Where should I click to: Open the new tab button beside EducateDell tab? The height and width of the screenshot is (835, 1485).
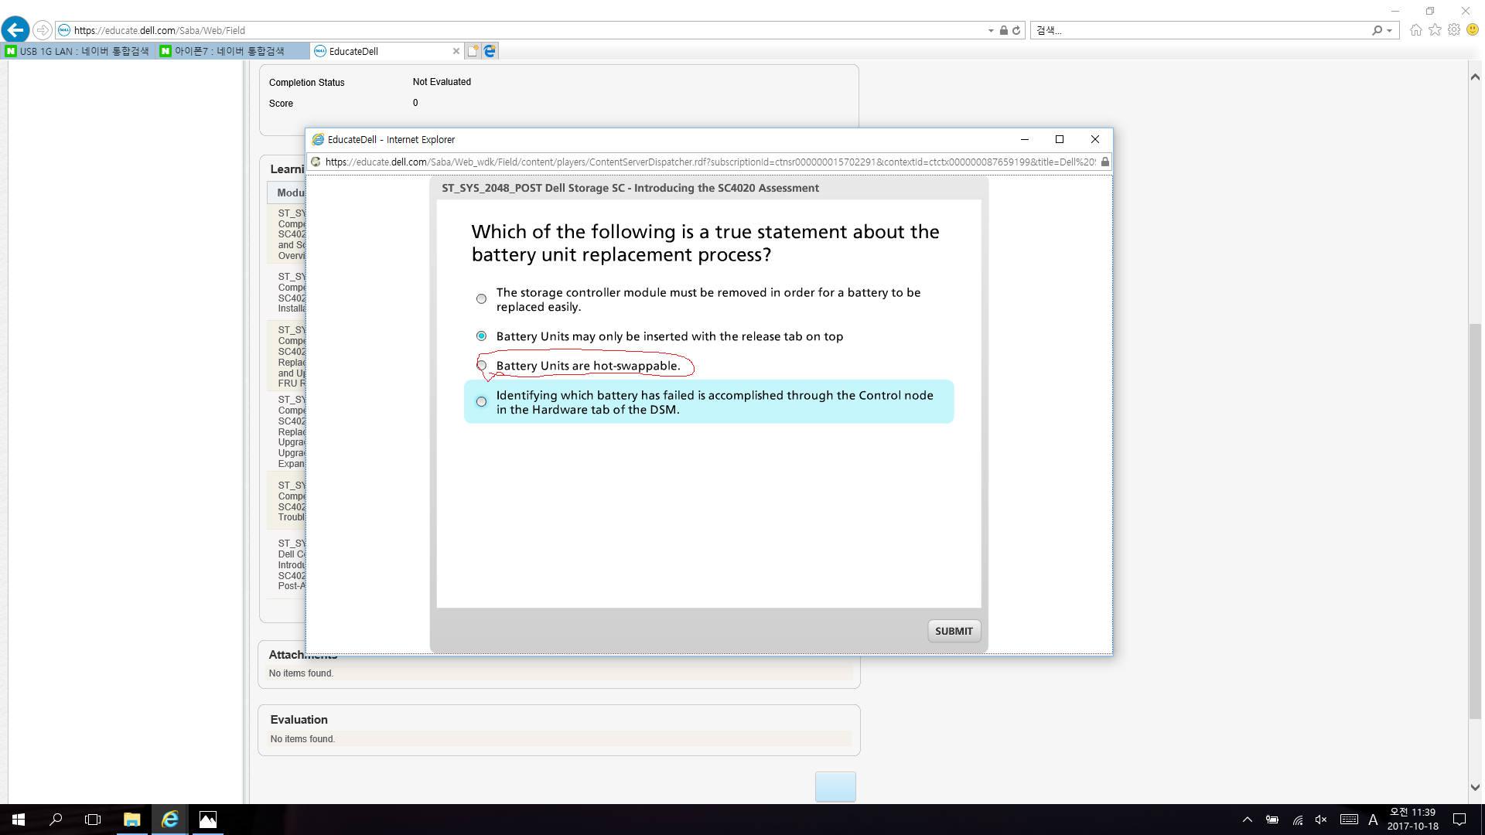[473, 51]
